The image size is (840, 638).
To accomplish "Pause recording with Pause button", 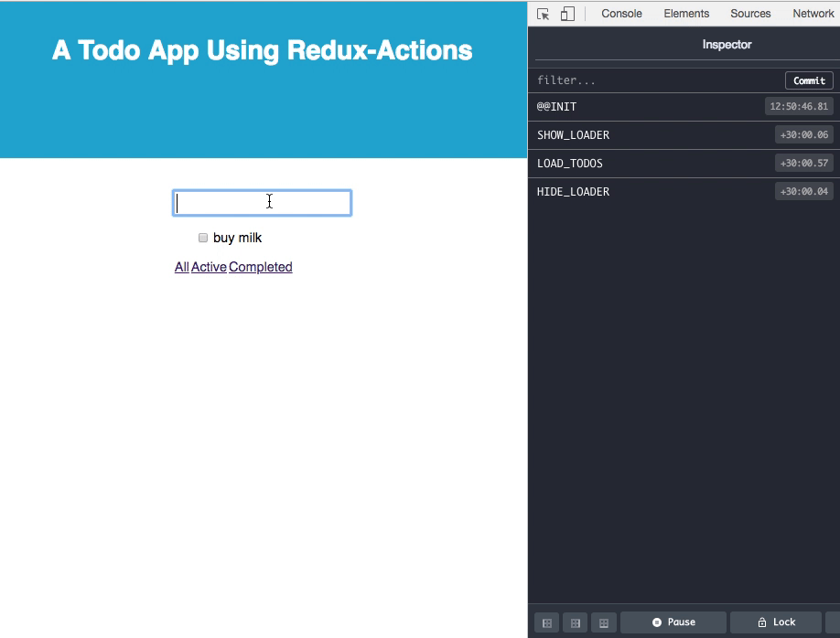I will pos(673,622).
